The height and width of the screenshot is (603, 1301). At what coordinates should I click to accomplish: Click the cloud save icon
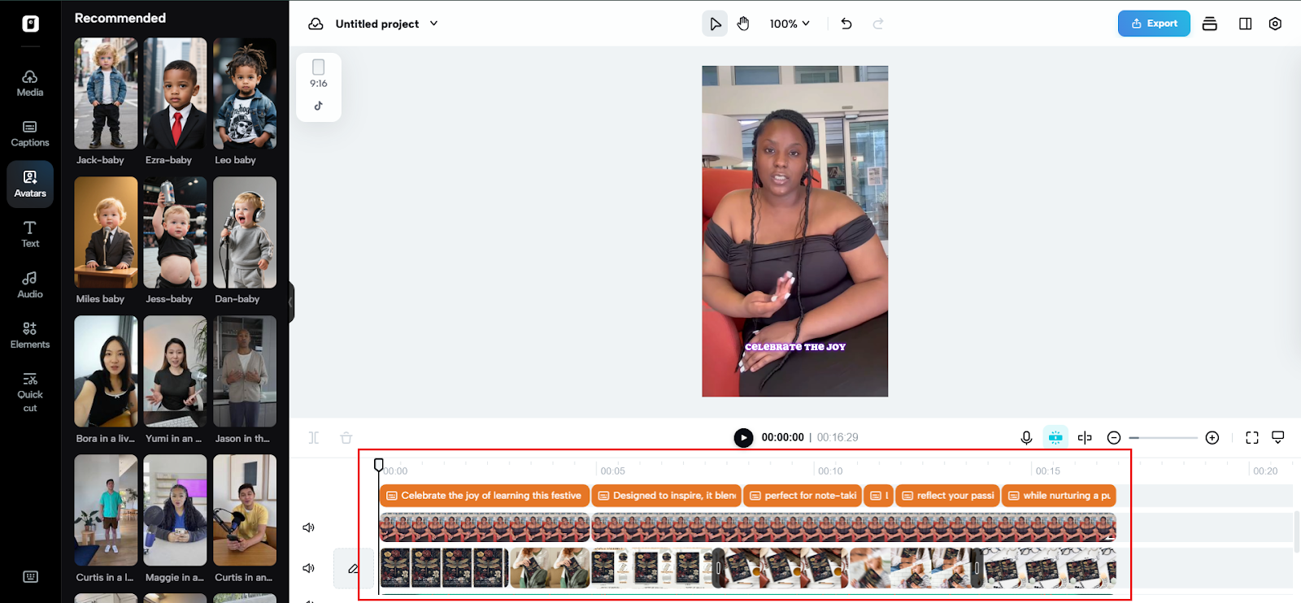click(315, 24)
